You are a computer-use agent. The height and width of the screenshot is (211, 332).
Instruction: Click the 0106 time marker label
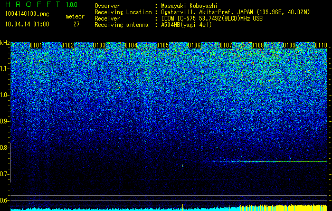(194, 45)
